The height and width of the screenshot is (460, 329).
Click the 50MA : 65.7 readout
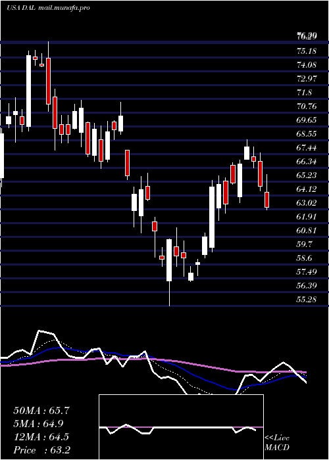point(41,411)
